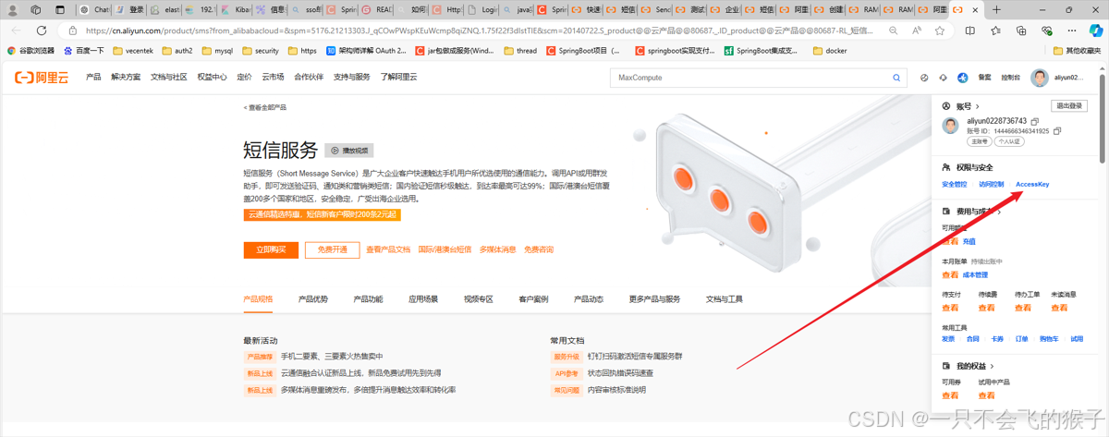Switch to the 视频专区 tab
This screenshot has height=437, width=1109.
pyautogui.click(x=479, y=299)
